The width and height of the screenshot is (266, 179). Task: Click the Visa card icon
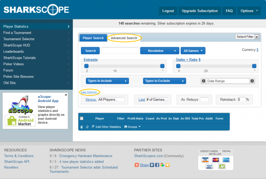pyautogui.click(x=205, y=160)
